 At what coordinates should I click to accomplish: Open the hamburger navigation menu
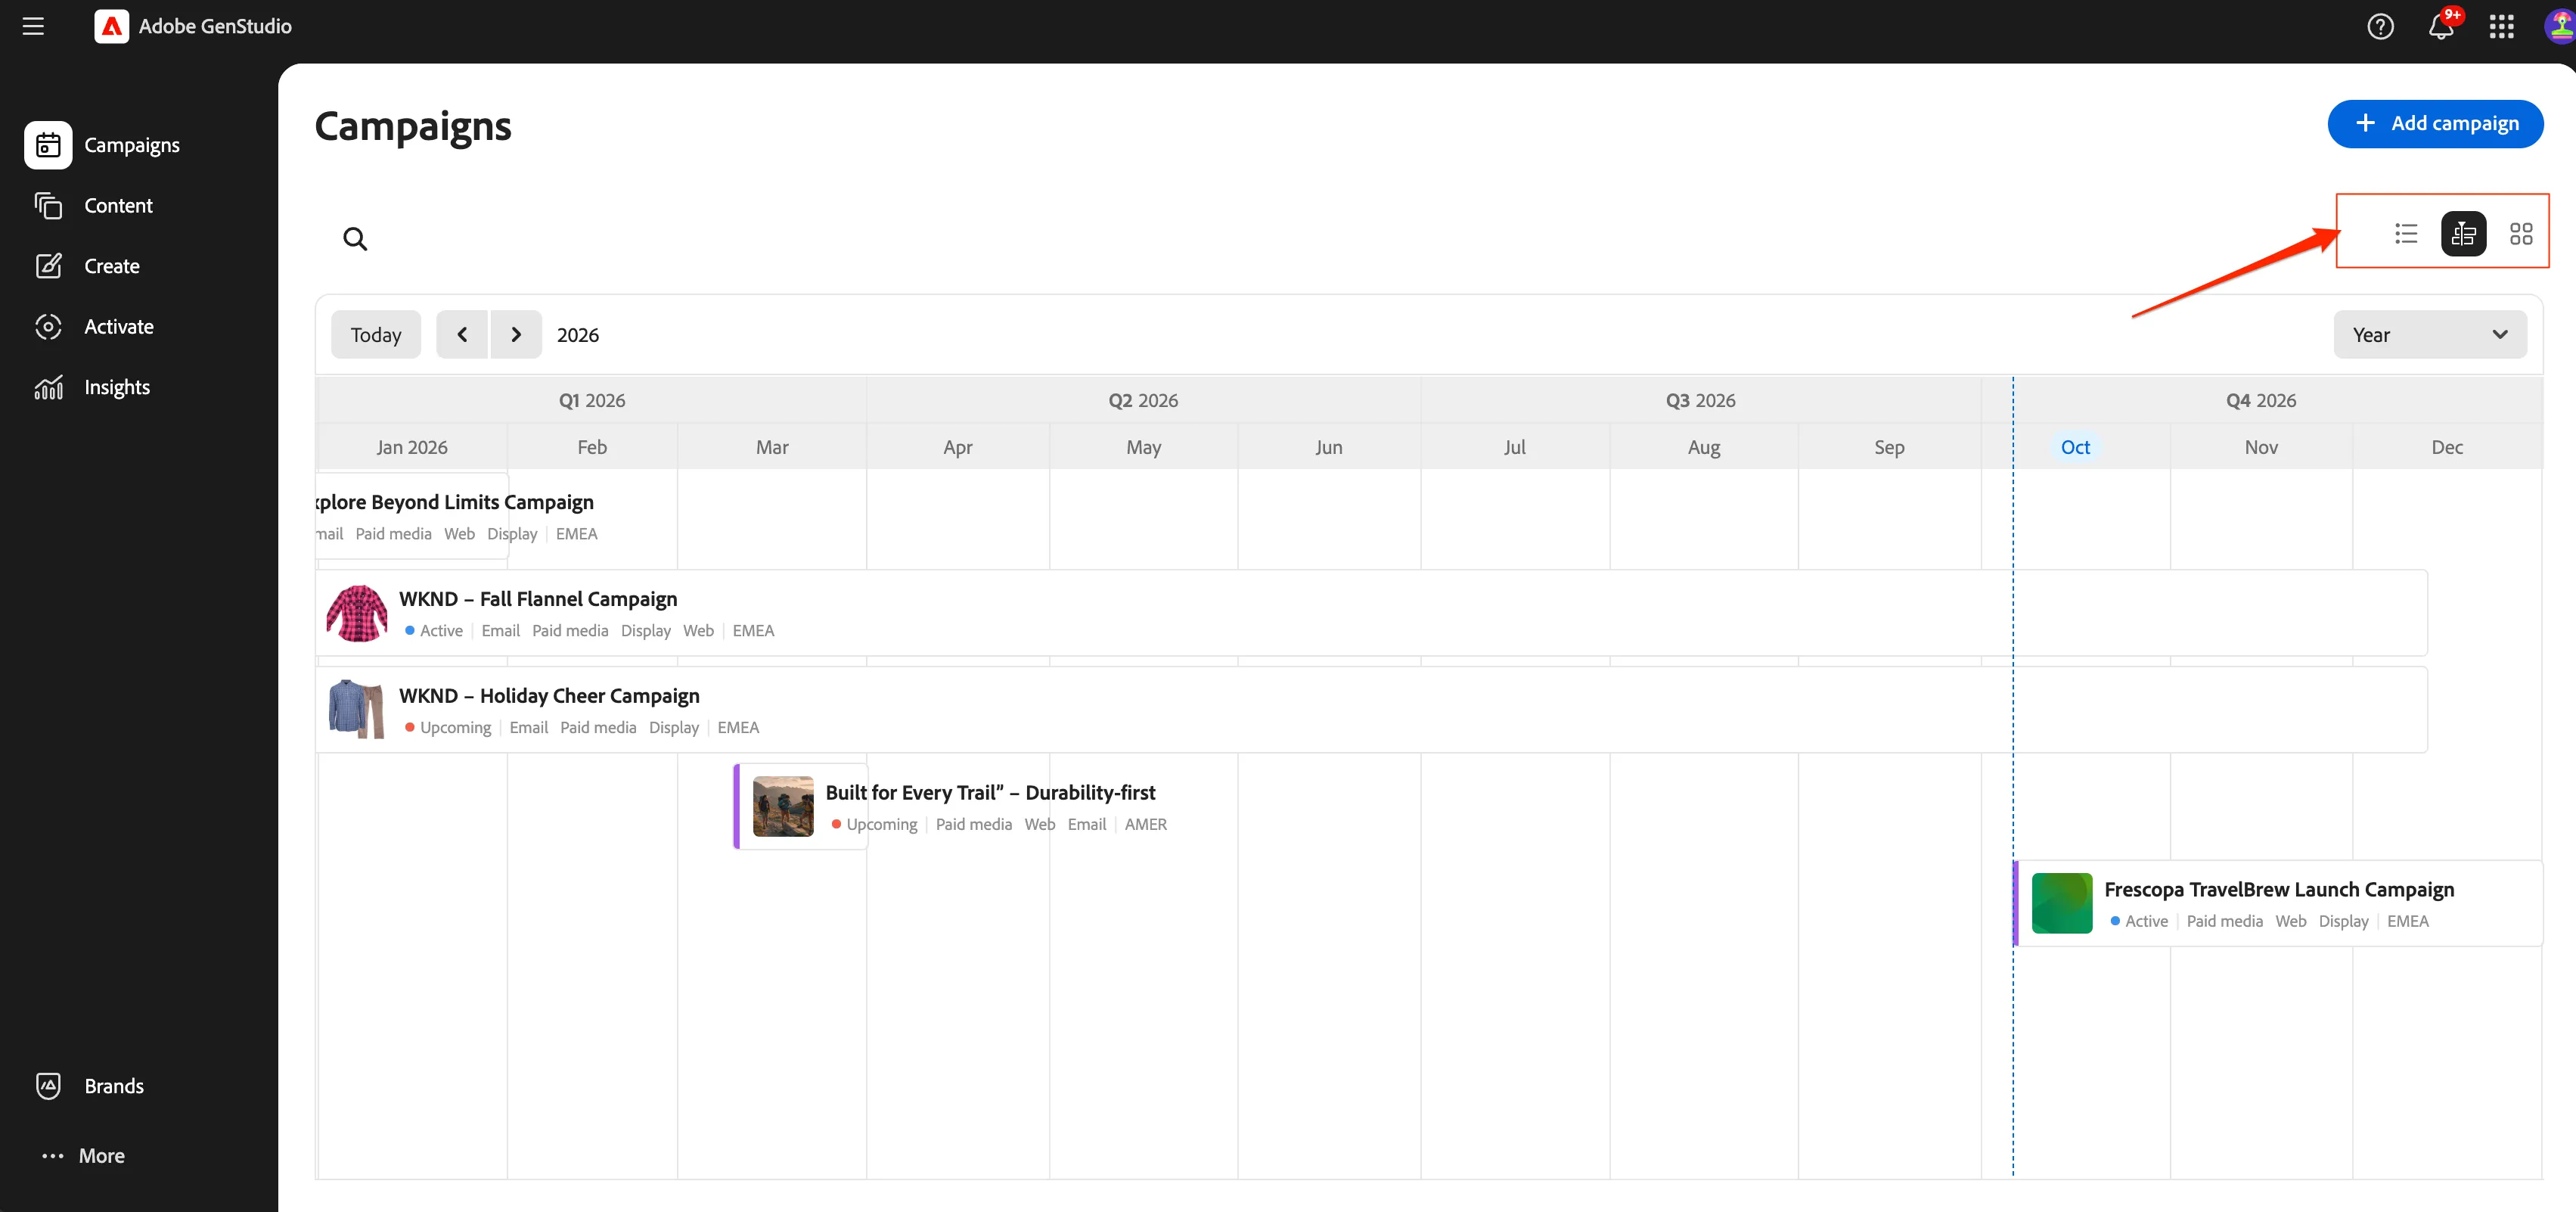pyautogui.click(x=33, y=26)
